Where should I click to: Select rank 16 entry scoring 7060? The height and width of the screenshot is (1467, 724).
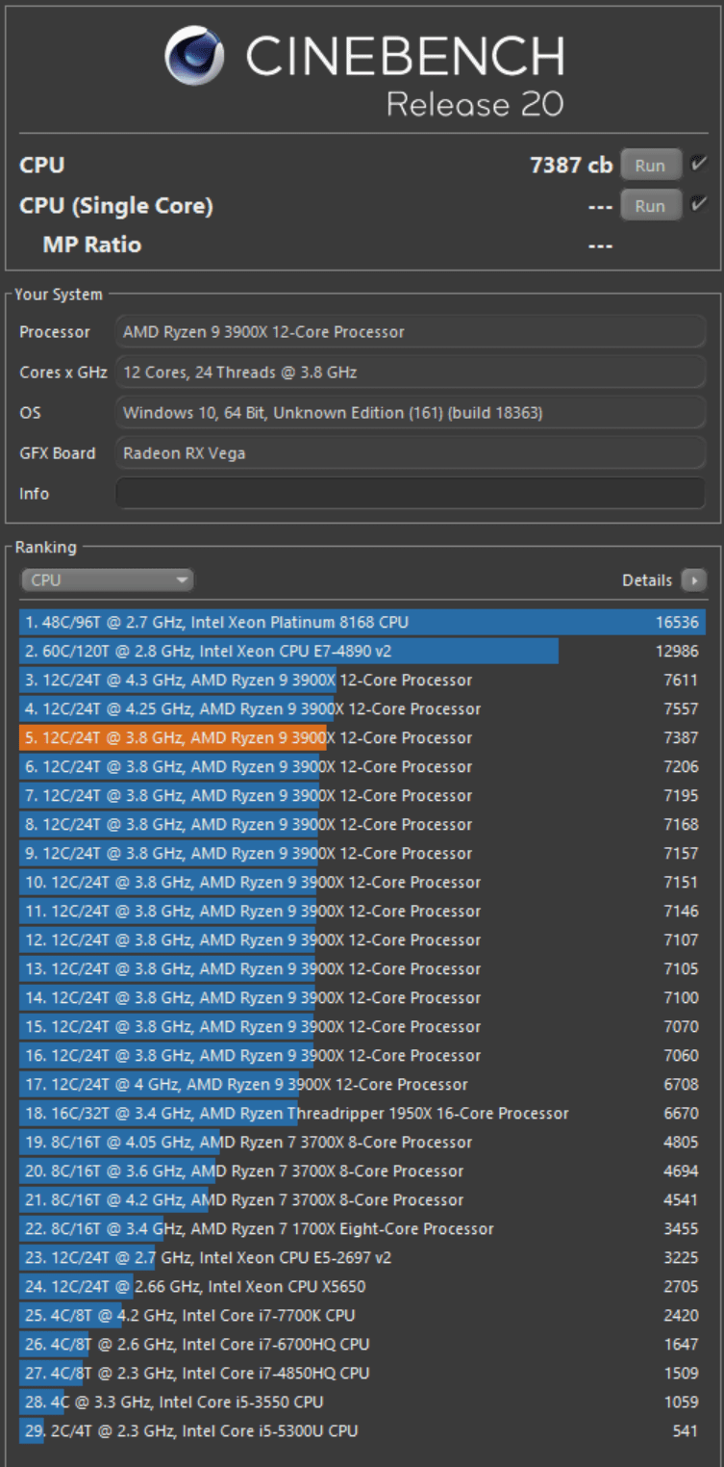point(362,1055)
